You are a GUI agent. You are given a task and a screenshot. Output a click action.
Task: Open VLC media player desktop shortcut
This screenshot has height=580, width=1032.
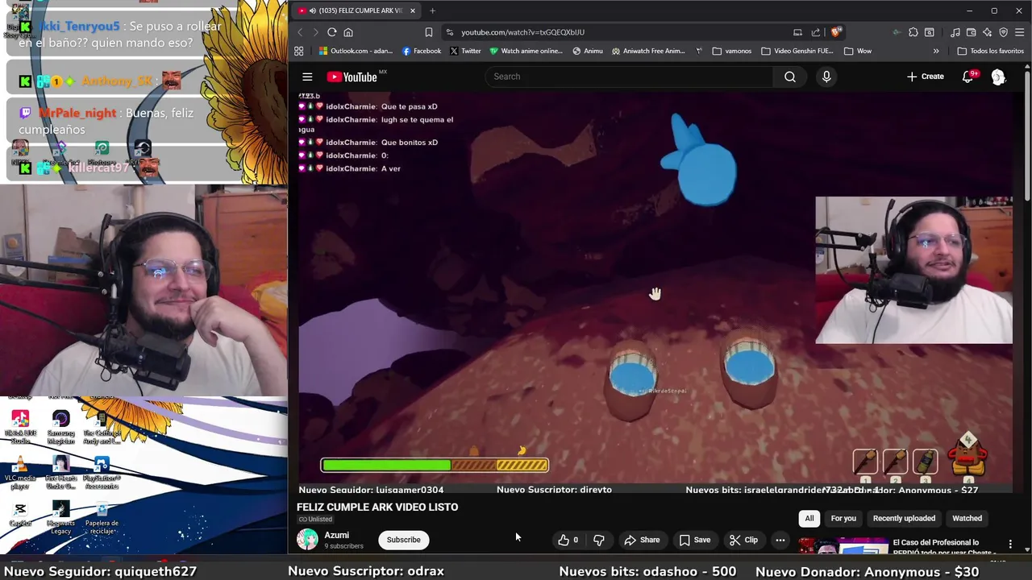pyautogui.click(x=20, y=472)
